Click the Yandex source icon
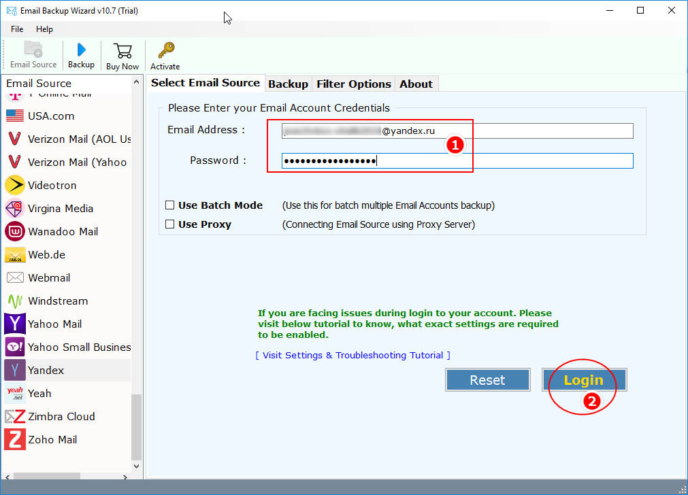Screen dimensions: 688x495 15,370
